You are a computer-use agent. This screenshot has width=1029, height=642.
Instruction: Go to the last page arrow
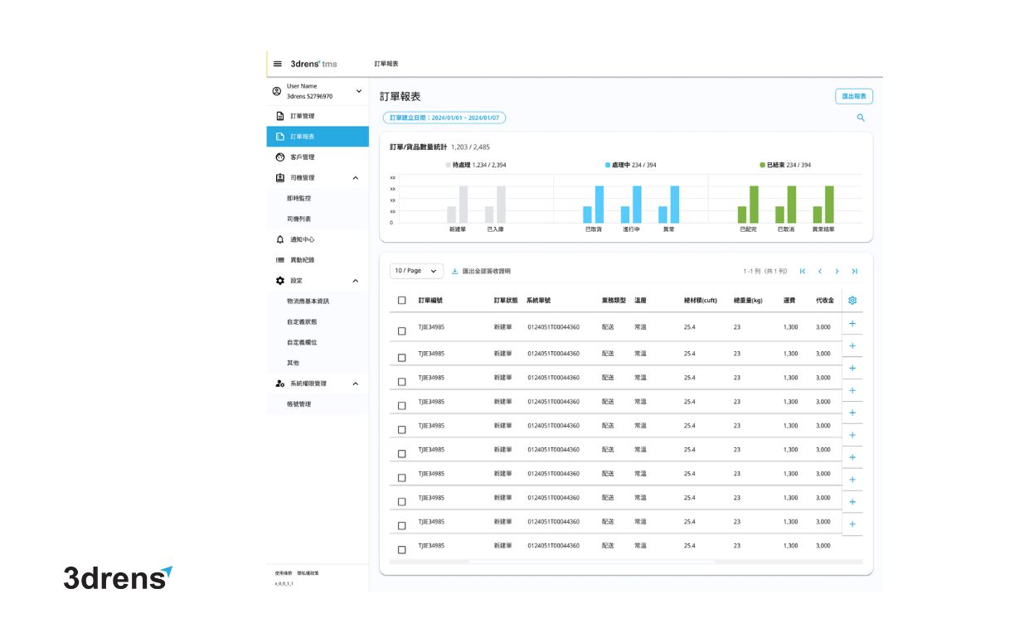pos(854,271)
